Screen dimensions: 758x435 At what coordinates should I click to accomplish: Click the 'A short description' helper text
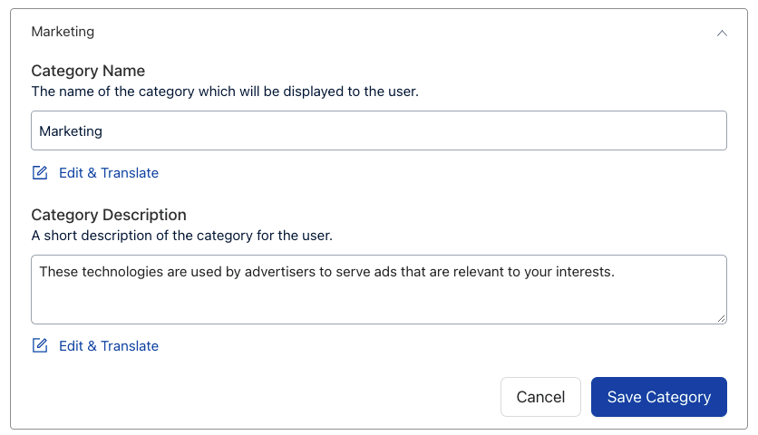(x=182, y=237)
